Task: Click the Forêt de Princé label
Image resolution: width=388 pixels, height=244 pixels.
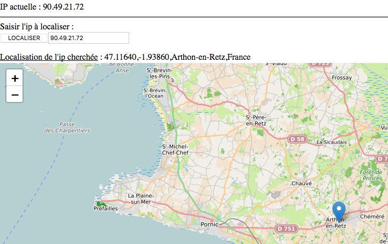Action: (x=371, y=175)
